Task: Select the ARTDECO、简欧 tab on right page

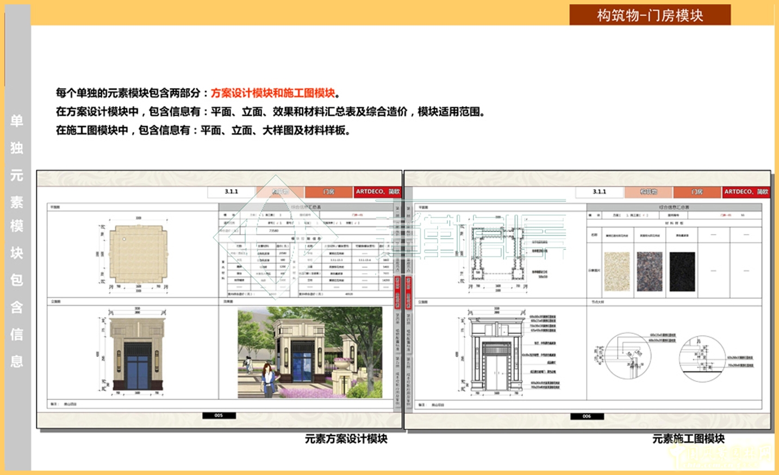Action: [746, 192]
